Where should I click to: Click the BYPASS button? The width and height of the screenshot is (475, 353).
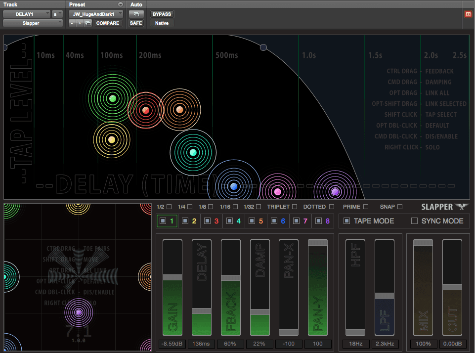(162, 14)
